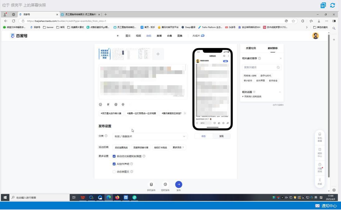The image size is (341, 210).
Task: Show help for 动态转图文
Action: point(131,171)
